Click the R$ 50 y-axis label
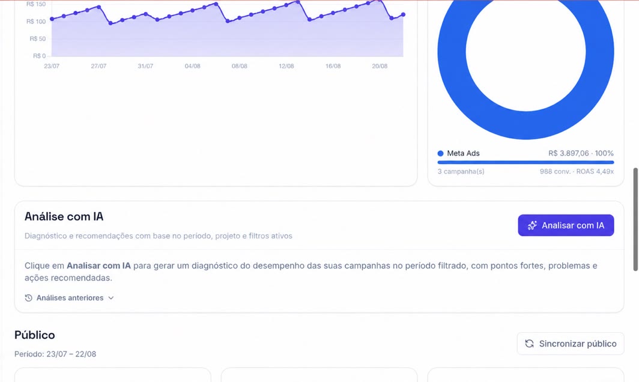The height and width of the screenshot is (382, 639). (38, 38)
